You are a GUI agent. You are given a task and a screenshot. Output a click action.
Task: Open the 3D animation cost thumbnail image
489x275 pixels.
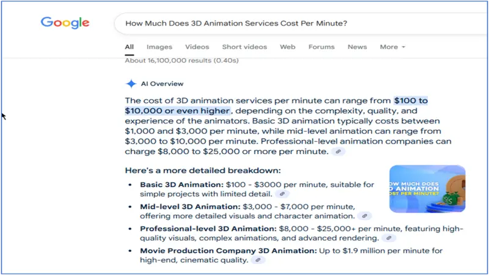tap(427, 189)
